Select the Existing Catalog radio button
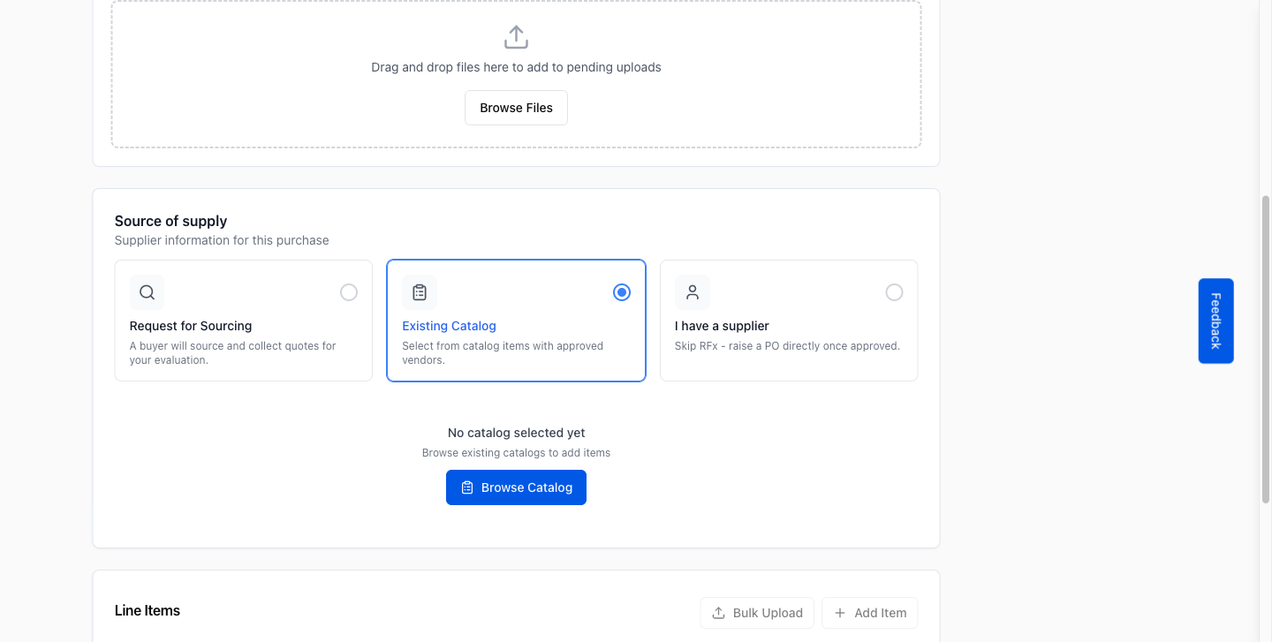This screenshot has height=642, width=1272. (x=622, y=292)
